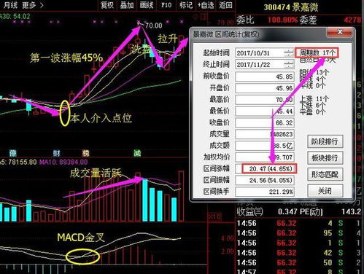364x274 pixels.
Task: Click the 14:56 tick row with volume 50
Action: click(299, 263)
